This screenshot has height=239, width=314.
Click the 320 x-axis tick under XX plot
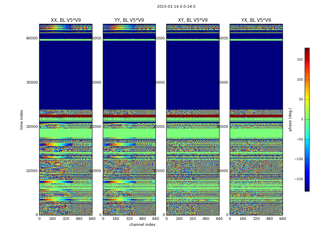click(66, 219)
